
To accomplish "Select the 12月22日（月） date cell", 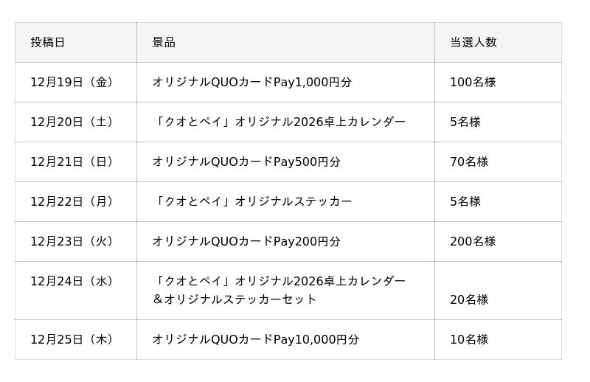I will pos(74,201).
